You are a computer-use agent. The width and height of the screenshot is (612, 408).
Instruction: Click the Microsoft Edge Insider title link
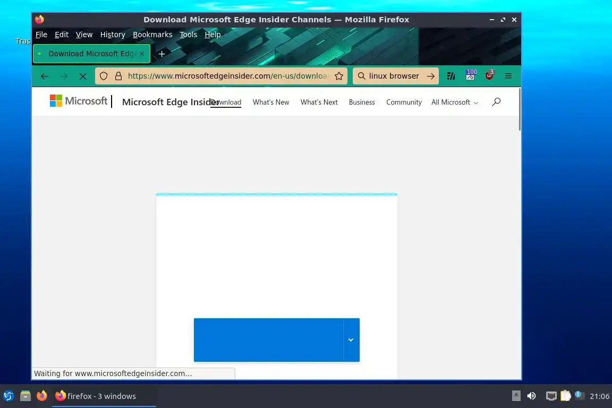tap(170, 102)
